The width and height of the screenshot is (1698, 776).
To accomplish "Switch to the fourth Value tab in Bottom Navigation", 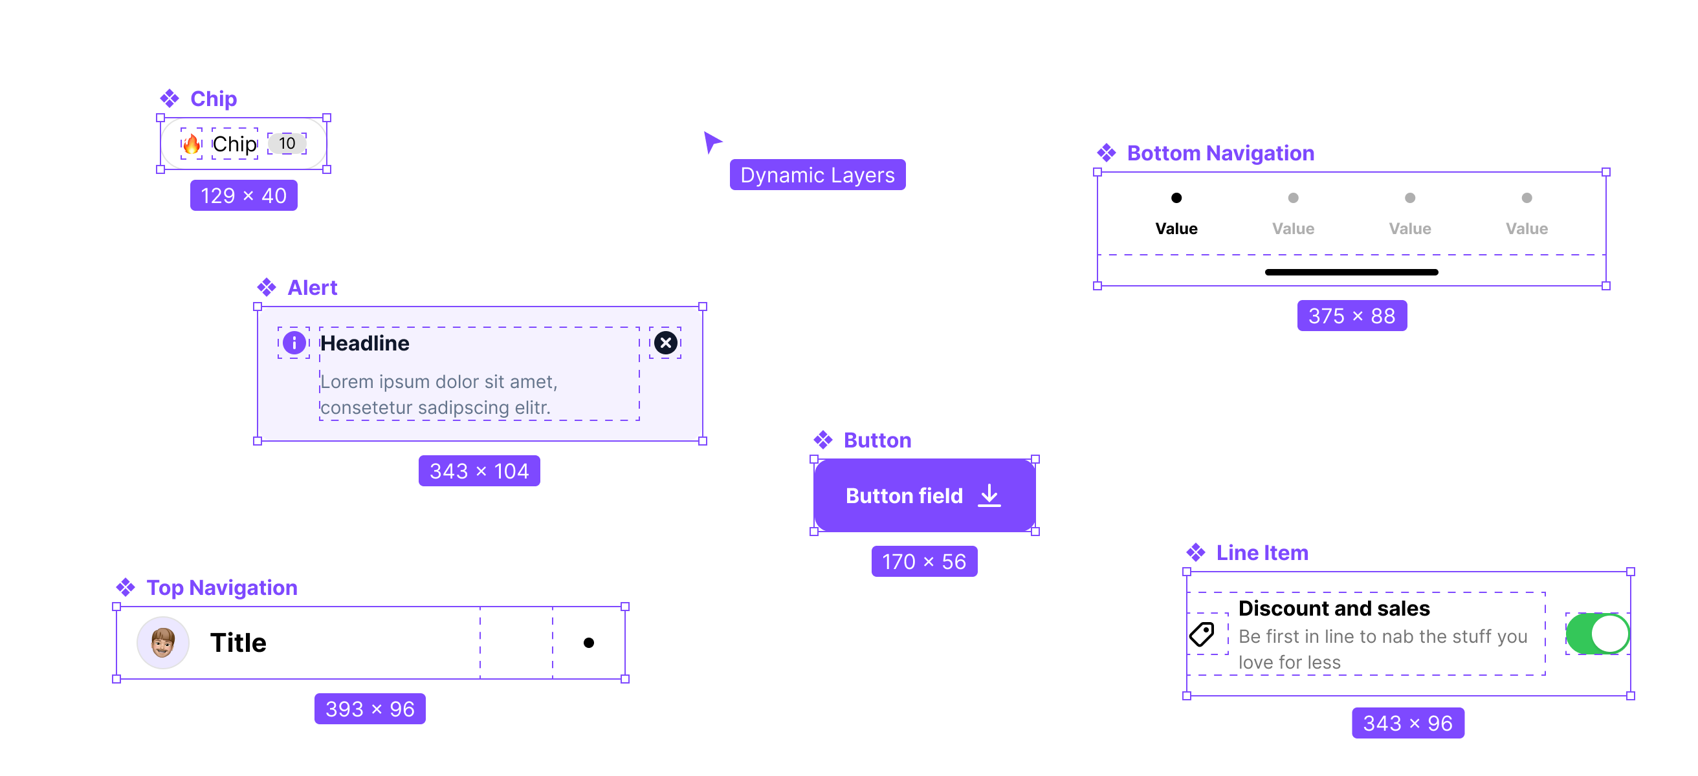I will click(1527, 197).
